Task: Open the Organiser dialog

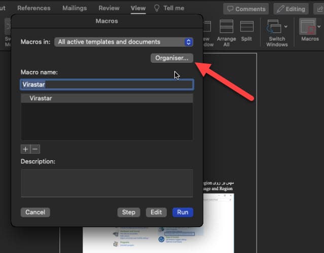Action: coord(172,58)
